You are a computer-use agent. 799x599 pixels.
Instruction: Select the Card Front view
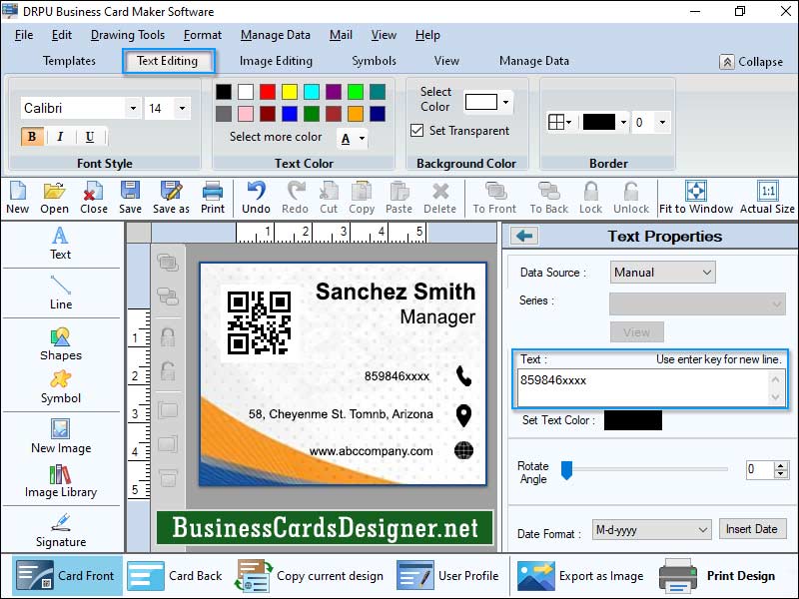(x=66, y=576)
